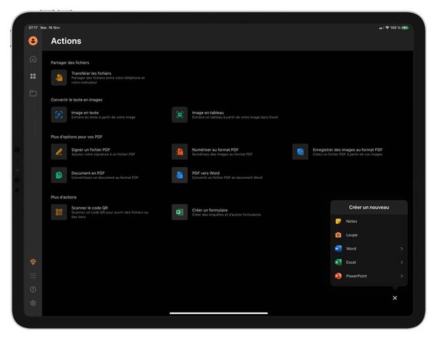Click the PDF vers Word icon
The width and height of the screenshot is (437, 340).
click(179, 175)
